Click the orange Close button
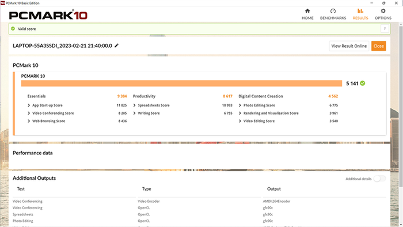This screenshot has width=403, height=227. (x=379, y=46)
